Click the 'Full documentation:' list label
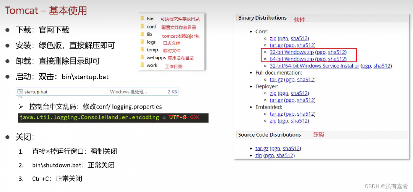The height and width of the screenshot is (192, 413). 279,73
